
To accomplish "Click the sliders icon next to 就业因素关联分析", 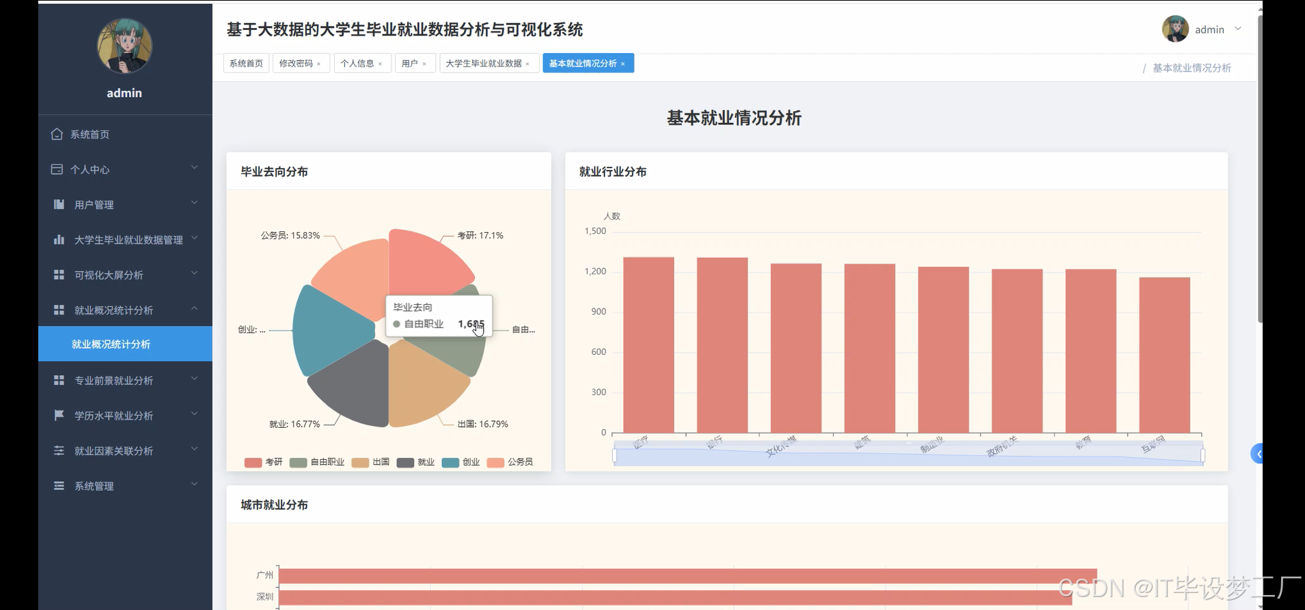I will point(59,450).
